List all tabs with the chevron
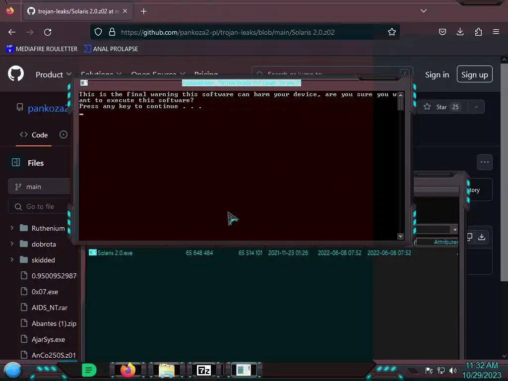 [424, 11]
